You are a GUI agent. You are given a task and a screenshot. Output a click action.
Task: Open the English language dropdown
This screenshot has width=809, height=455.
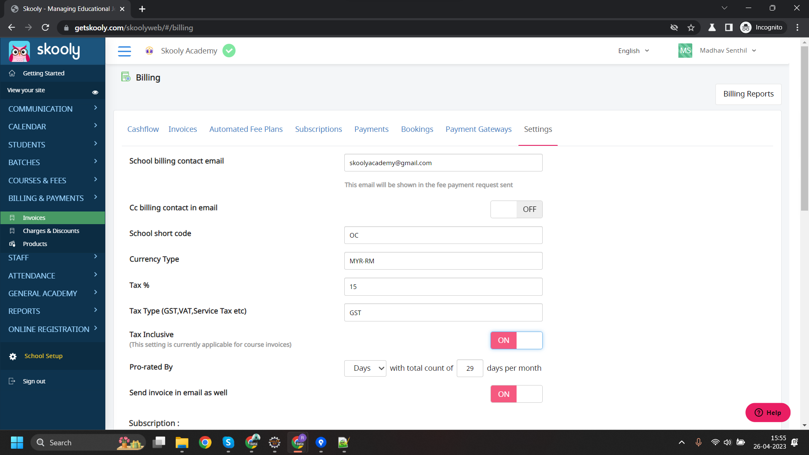point(633,51)
